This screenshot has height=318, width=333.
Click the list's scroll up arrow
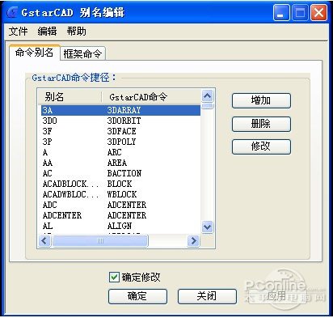click(x=207, y=95)
